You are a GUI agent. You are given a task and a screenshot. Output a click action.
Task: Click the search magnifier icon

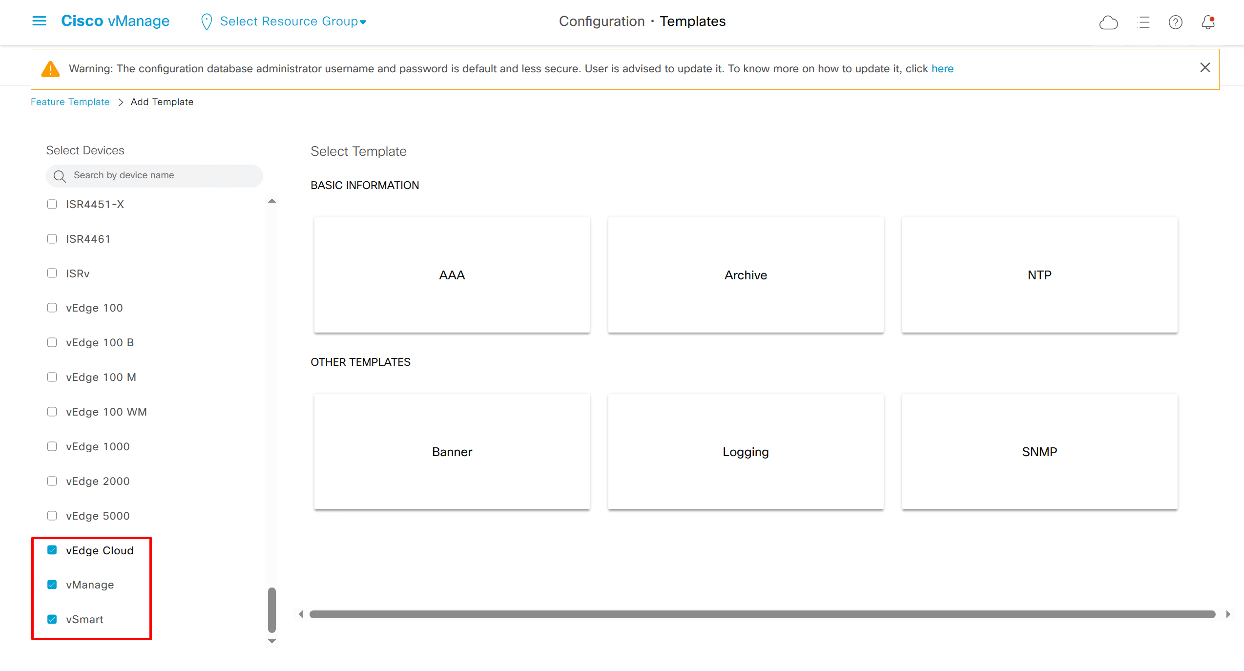tap(60, 176)
